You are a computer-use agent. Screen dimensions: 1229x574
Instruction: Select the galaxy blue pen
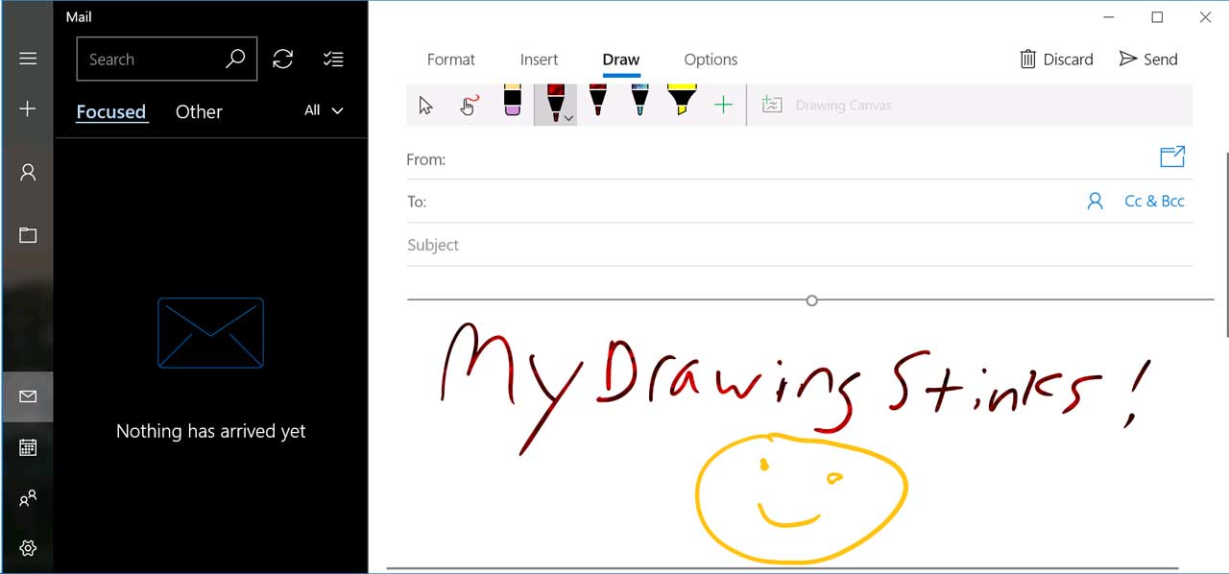click(639, 101)
